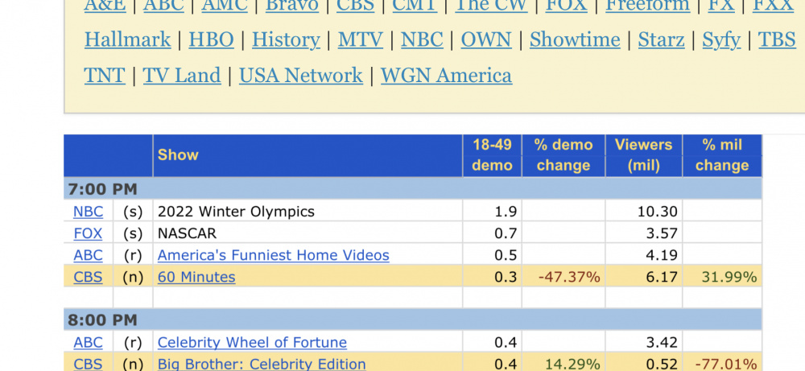
Task: Open the WGN America link
Action: pyautogui.click(x=446, y=76)
